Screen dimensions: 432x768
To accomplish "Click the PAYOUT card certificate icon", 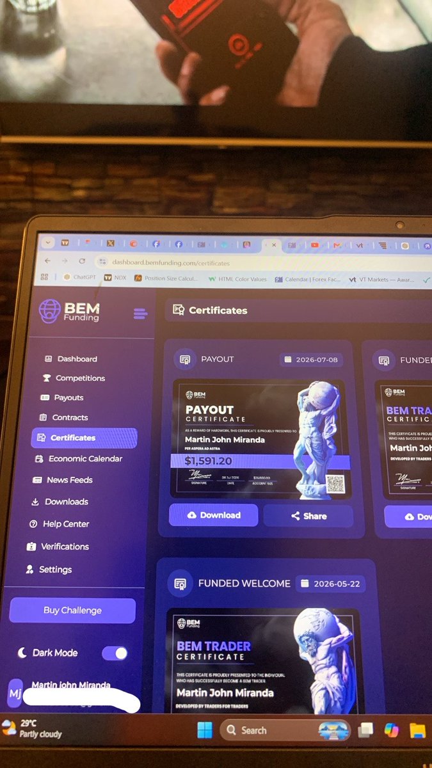I will pos(185,360).
